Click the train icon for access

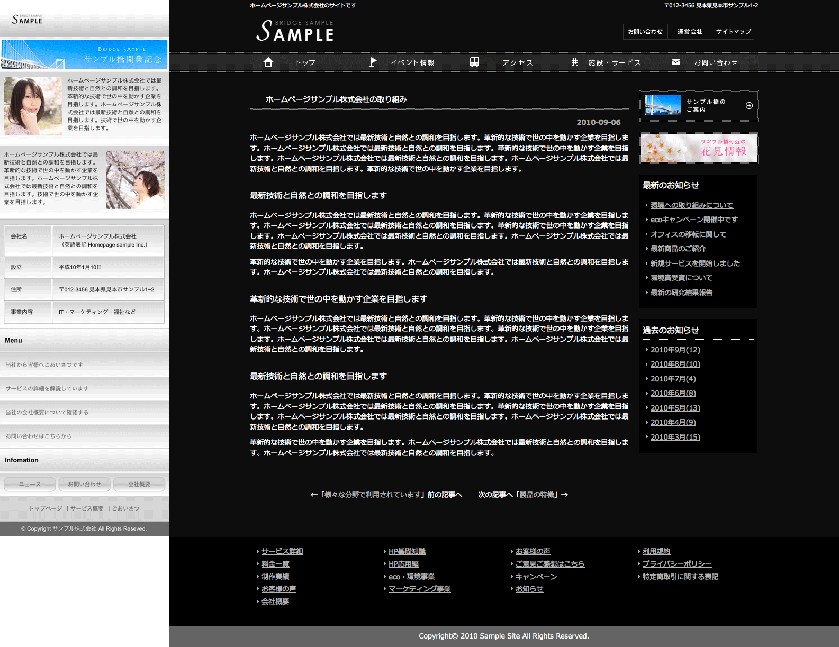(x=474, y=62)
